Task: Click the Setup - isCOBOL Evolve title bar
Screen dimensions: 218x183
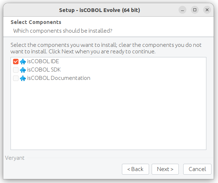Action: point(99,10)
